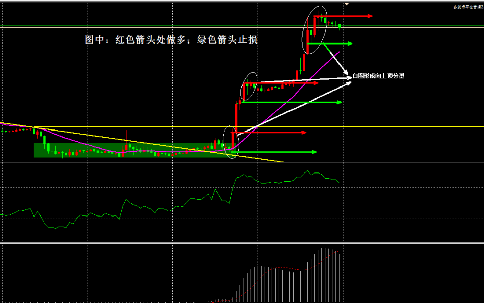The height and width of the screenshot is (303, 484).
Task: Click the topmost red long-entry arrow
Action: point(354,16)
